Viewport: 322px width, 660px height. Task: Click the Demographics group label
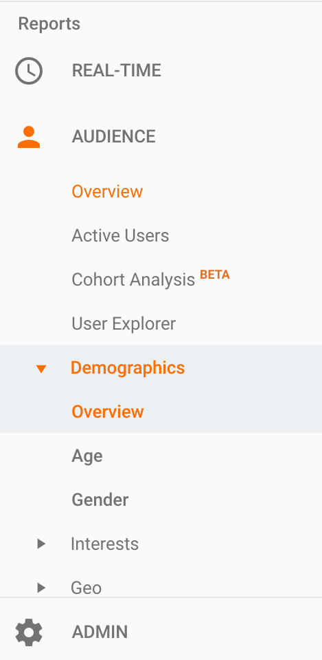[128, 368]
